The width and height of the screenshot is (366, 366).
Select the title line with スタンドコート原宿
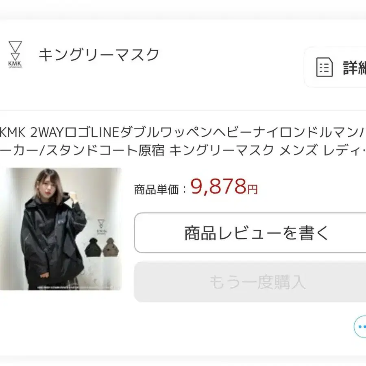(x=183, y=150)
